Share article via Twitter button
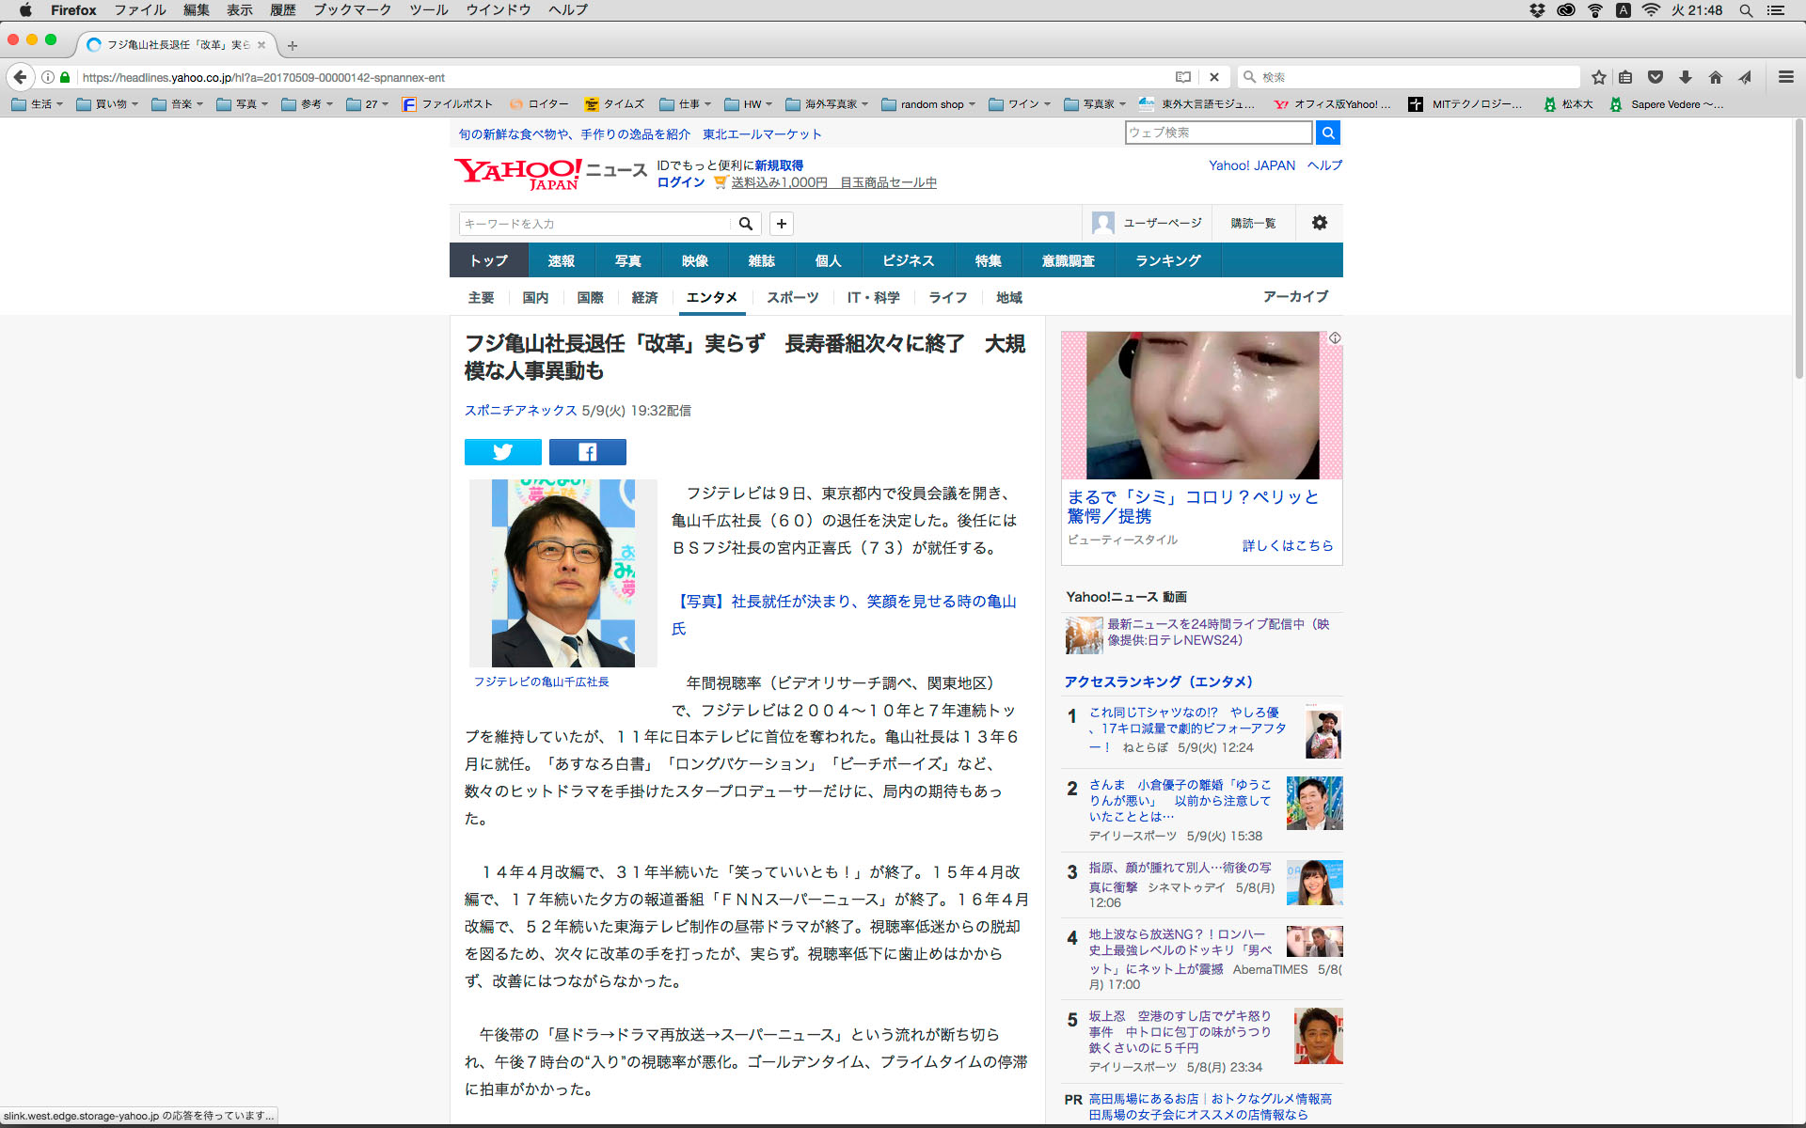The height and width of the screenshot is (1128, 1806). 502,452
